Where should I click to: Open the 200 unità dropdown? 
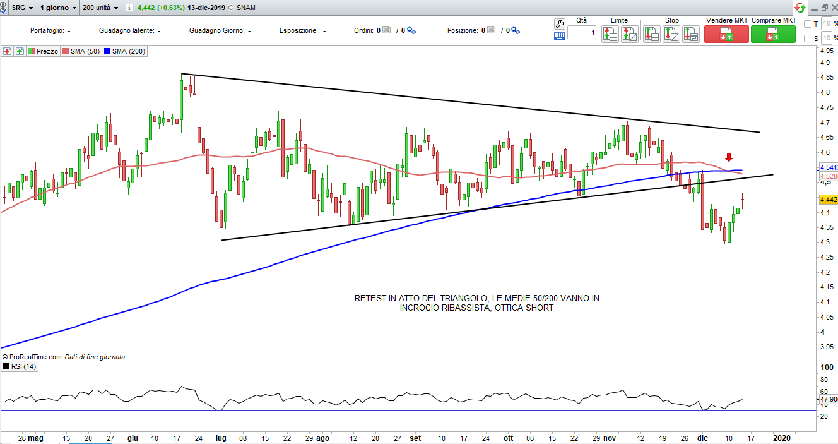click(x=100, y=8)
